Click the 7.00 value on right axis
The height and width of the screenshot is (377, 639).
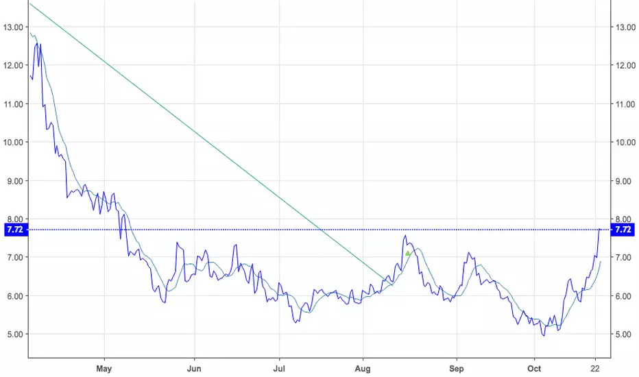tap(623, 257)
